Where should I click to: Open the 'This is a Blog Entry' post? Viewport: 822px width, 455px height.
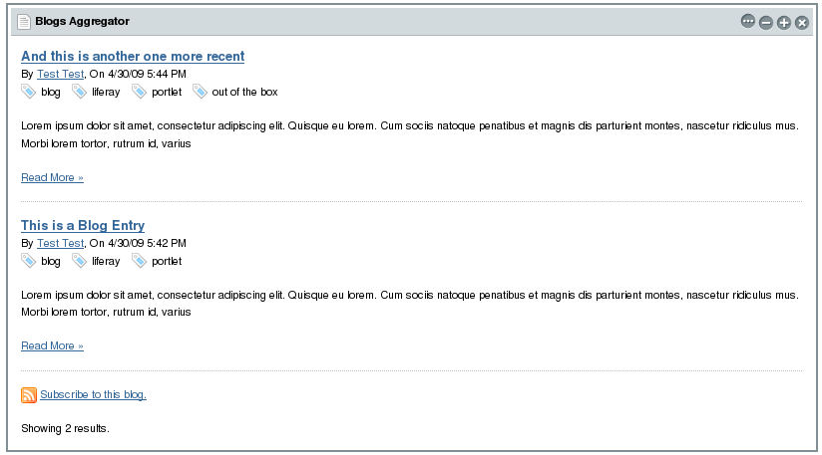tap(83, 226)
